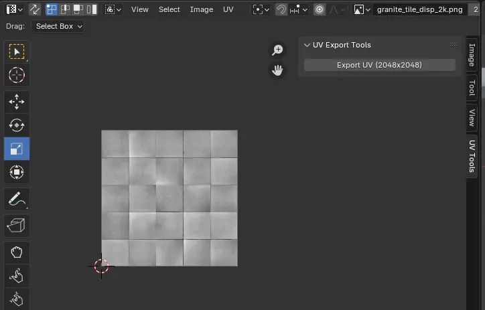Select the Select Box tool

[17, 52]
